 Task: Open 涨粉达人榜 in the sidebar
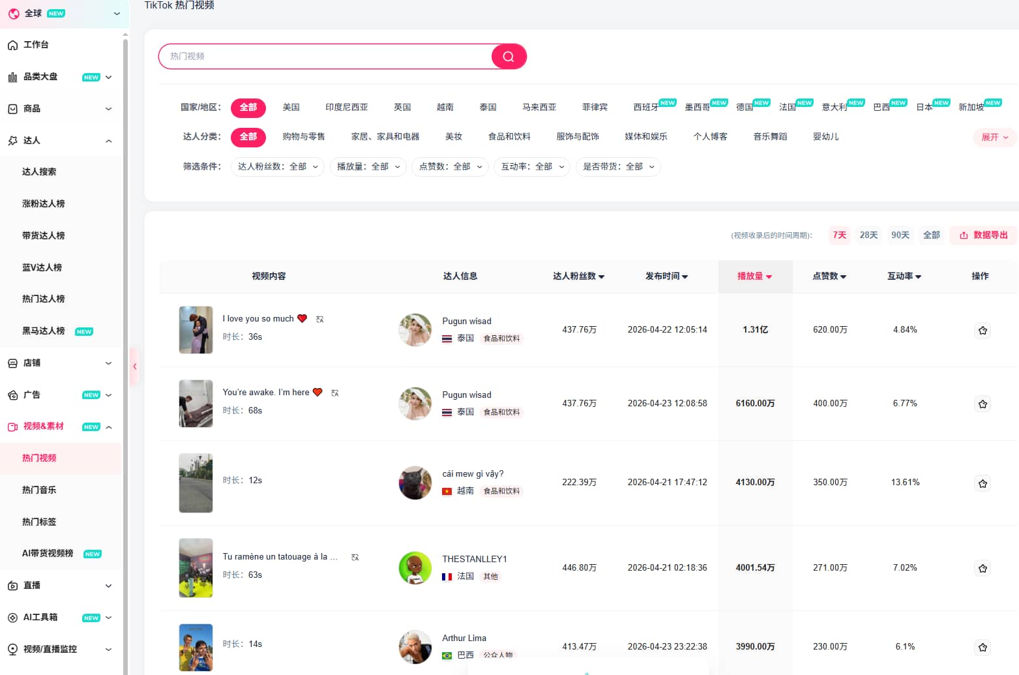click(x=44, y=203)
